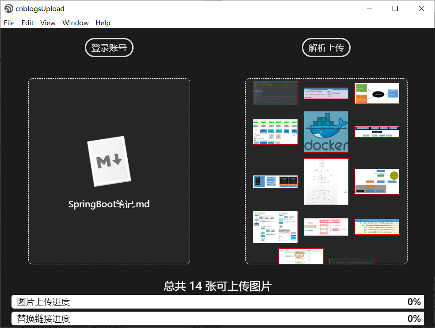Screen dimensions: 435x328
Task: Open the wide blue and black blocks thumbnail
Action: [x=275, y=182]
